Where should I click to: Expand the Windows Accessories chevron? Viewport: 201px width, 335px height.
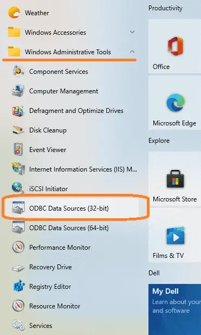pyautogui.click(x=132, y=32)
